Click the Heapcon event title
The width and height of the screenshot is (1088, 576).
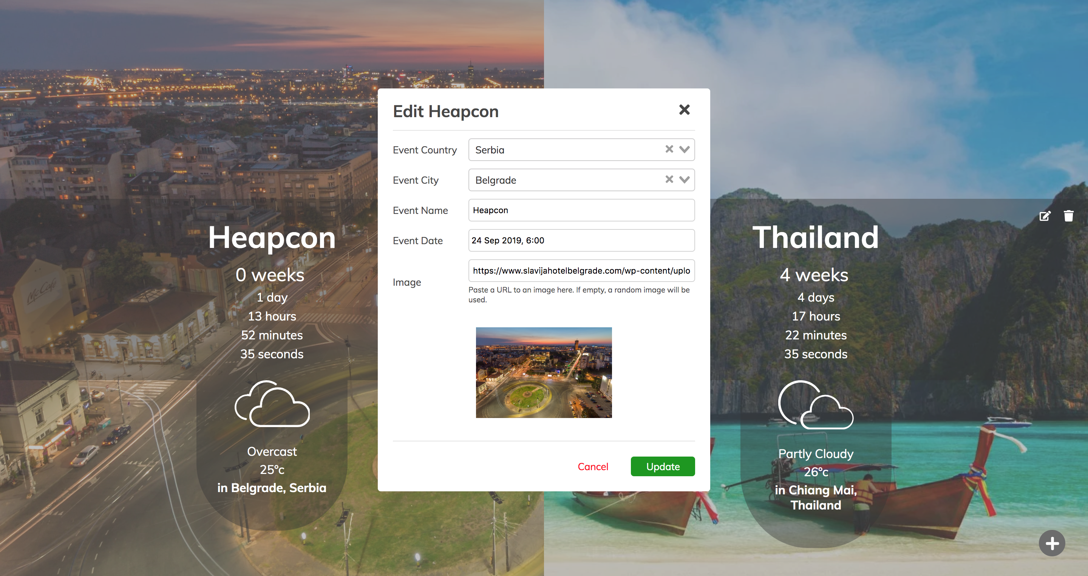[272, 237]
